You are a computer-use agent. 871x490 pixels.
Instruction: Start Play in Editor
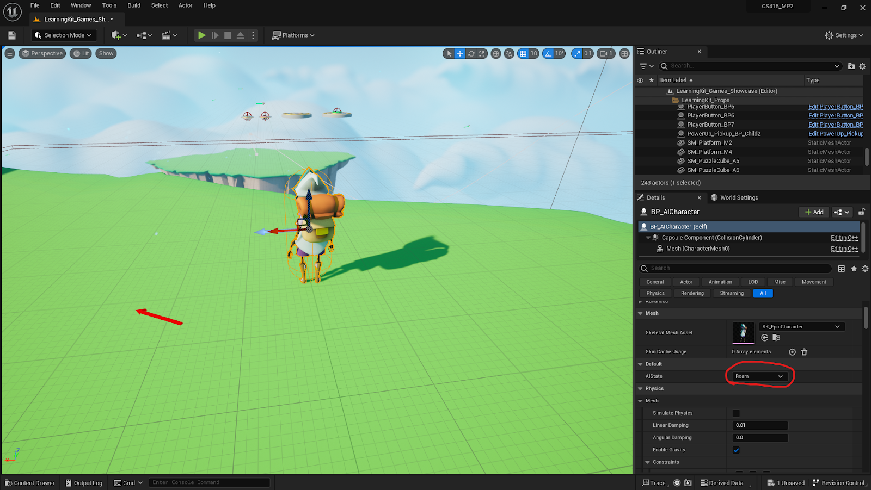click(x=202, y=35)
